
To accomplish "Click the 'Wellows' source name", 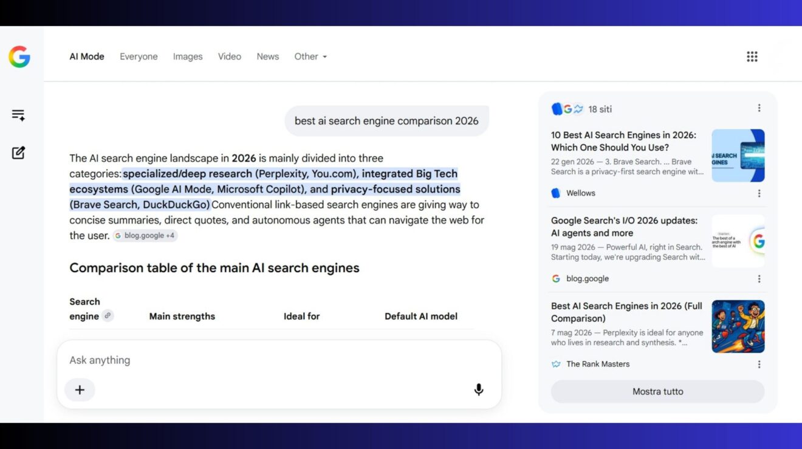I will point(581,193).
